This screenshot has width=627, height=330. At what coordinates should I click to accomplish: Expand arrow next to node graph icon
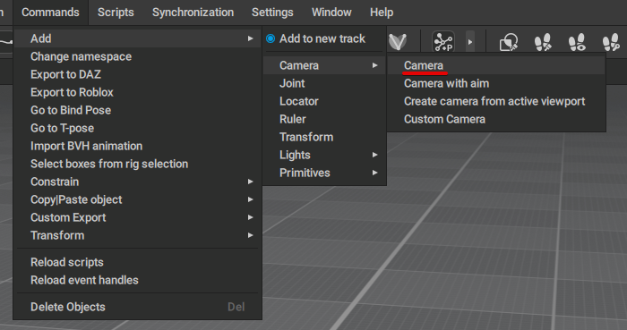470,41
